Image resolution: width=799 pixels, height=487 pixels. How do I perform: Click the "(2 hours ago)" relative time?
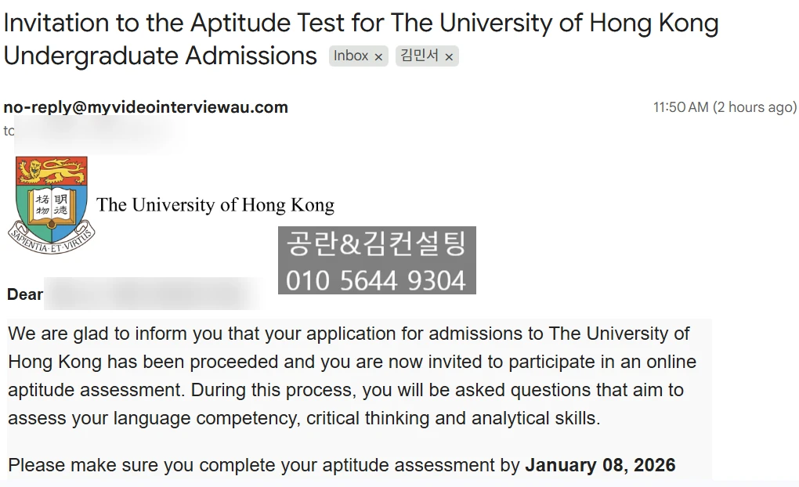click(754, 107)
